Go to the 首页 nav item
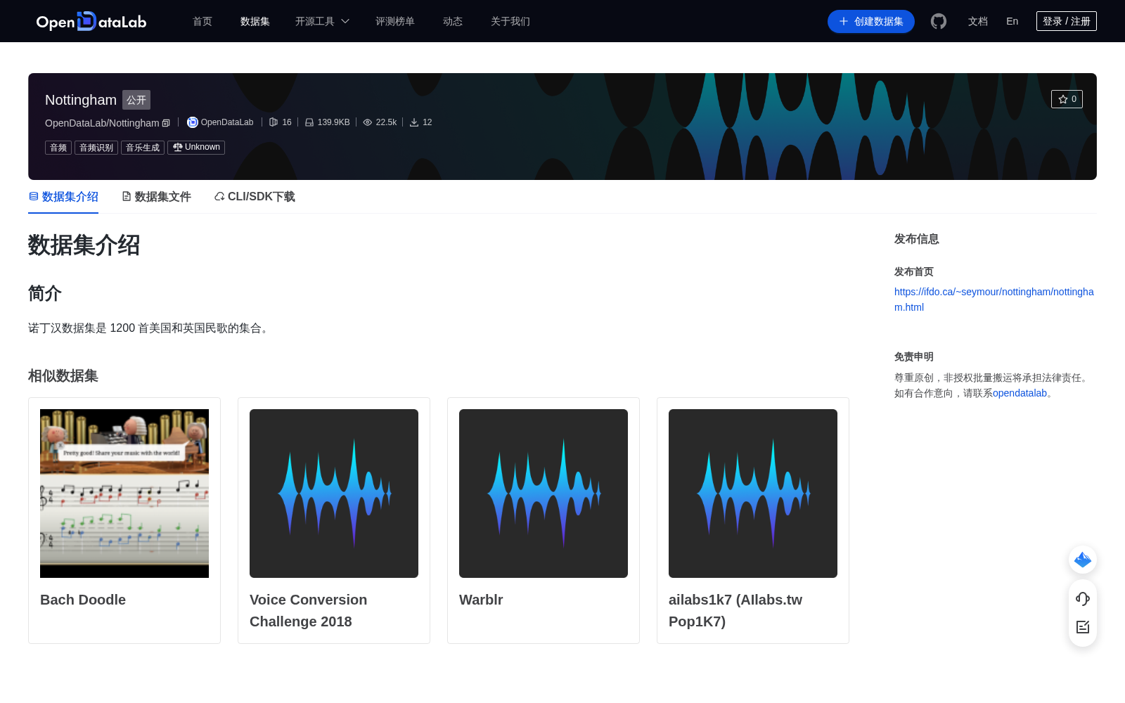1125x703 pixels. pyautogui.click(x=202, y=22)
